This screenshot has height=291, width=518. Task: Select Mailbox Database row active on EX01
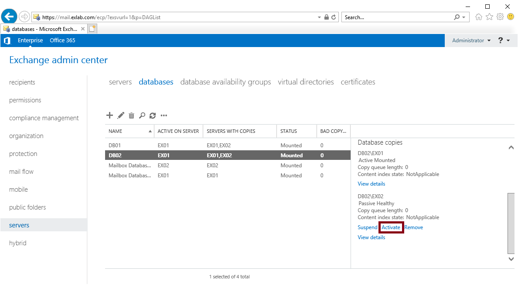[x=228, y=175]
